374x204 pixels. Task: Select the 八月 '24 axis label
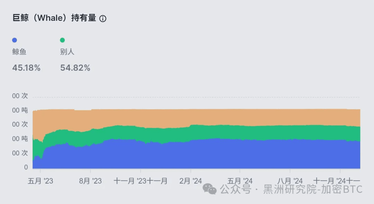tap(290, 181)
